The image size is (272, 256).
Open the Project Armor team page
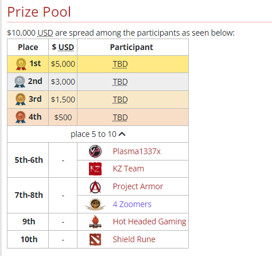pos(138,186)
